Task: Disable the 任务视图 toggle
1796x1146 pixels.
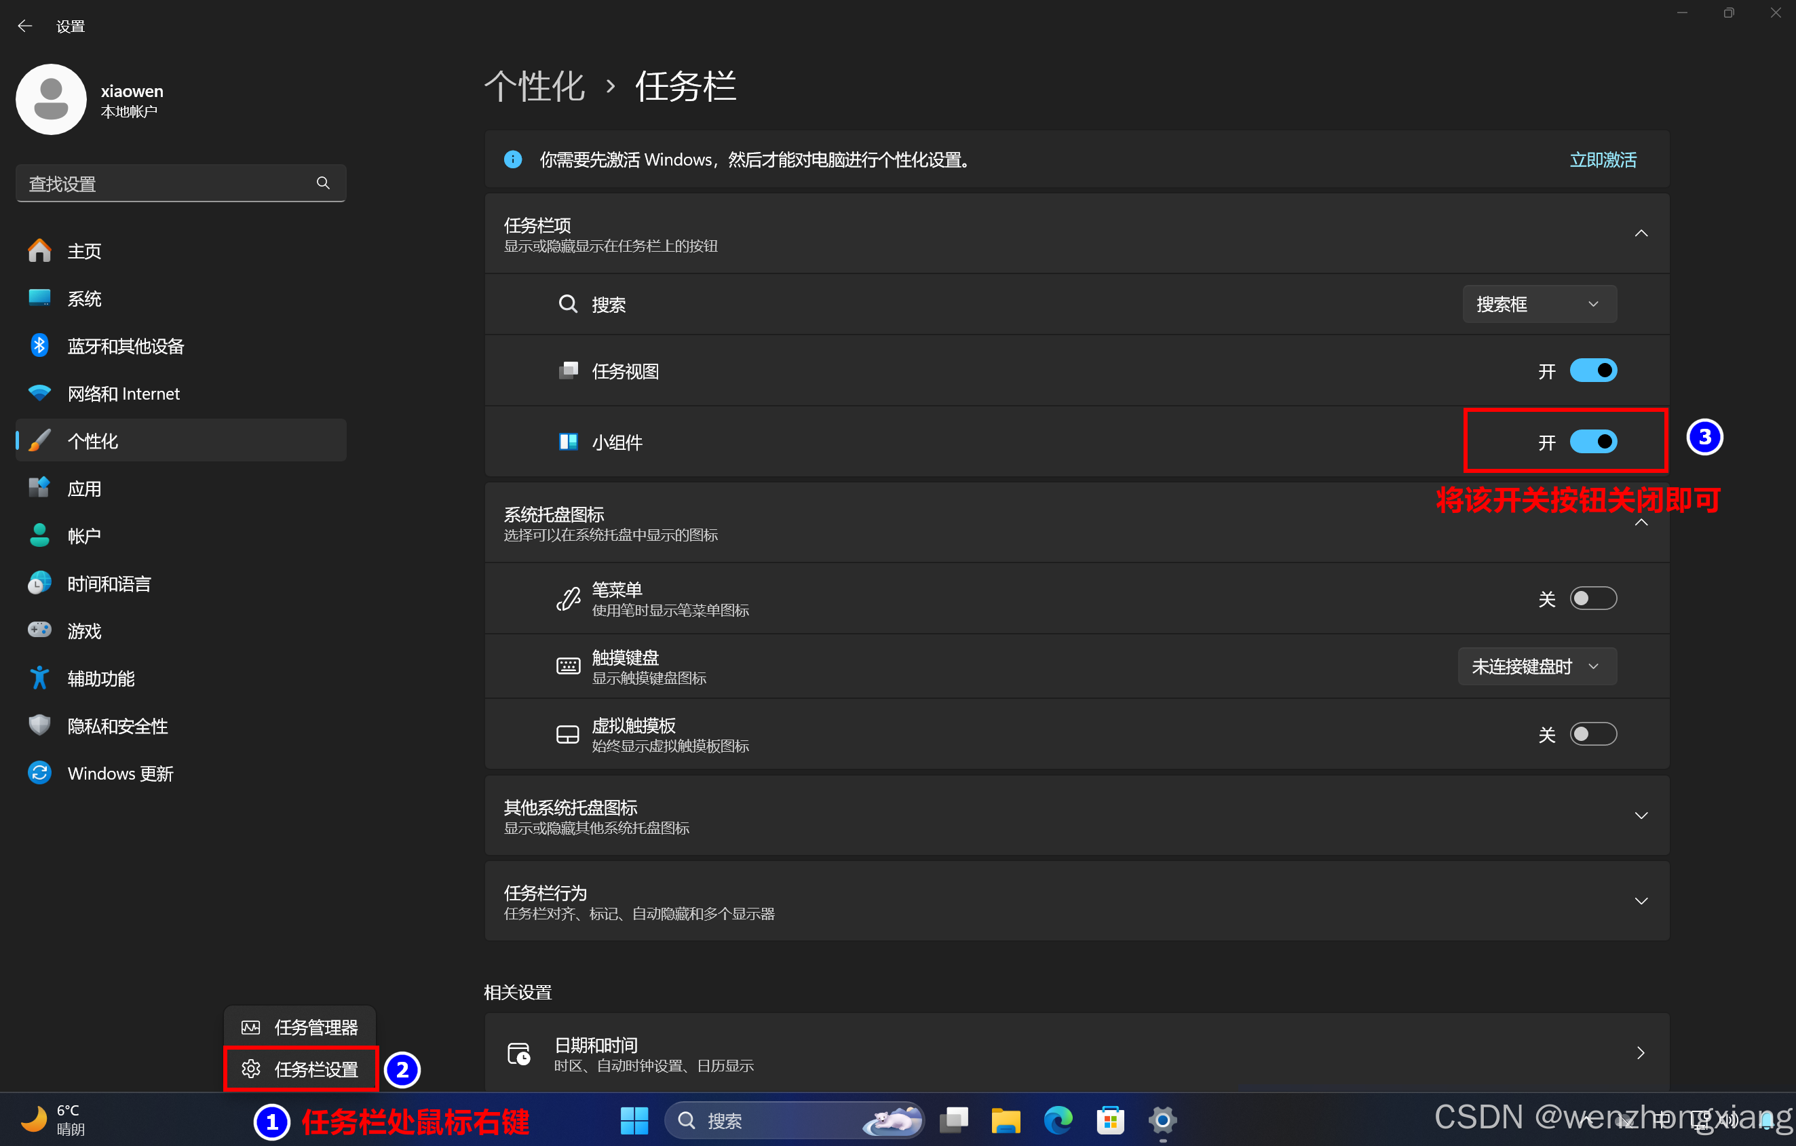Action: pos(1593,371)
